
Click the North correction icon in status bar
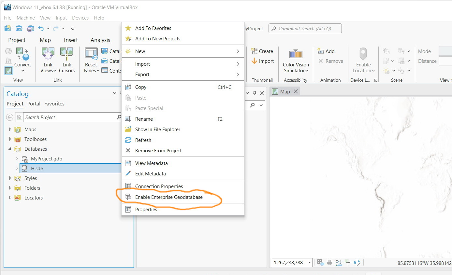click(357, 262)
